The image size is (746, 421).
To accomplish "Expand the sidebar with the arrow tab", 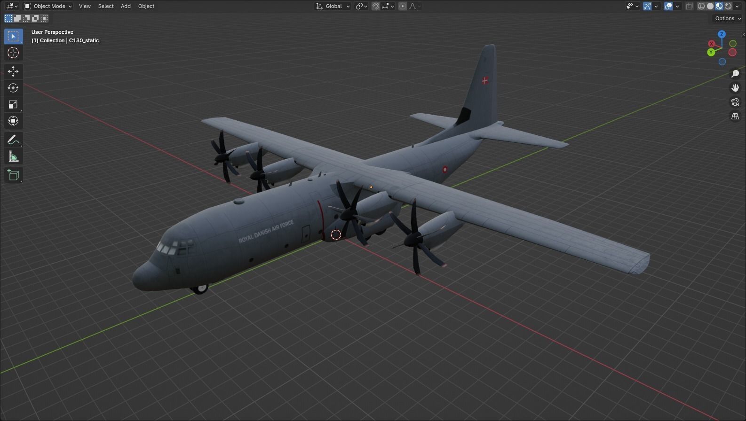I will click(x=744, y=35).
